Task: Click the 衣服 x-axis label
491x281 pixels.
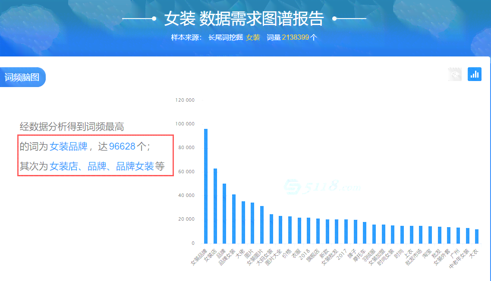Action: pos(296,253)
